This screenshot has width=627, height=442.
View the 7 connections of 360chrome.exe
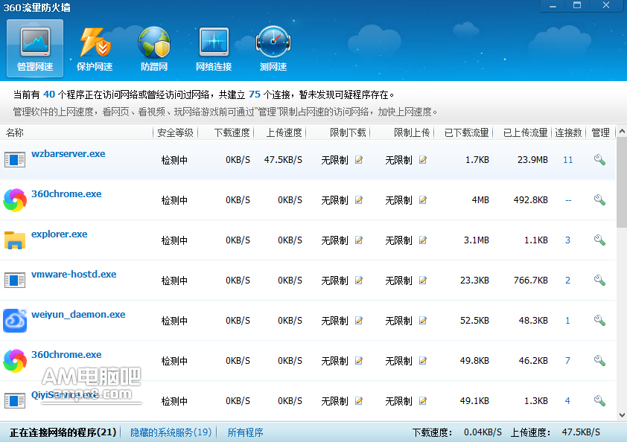tap(568, 360)
